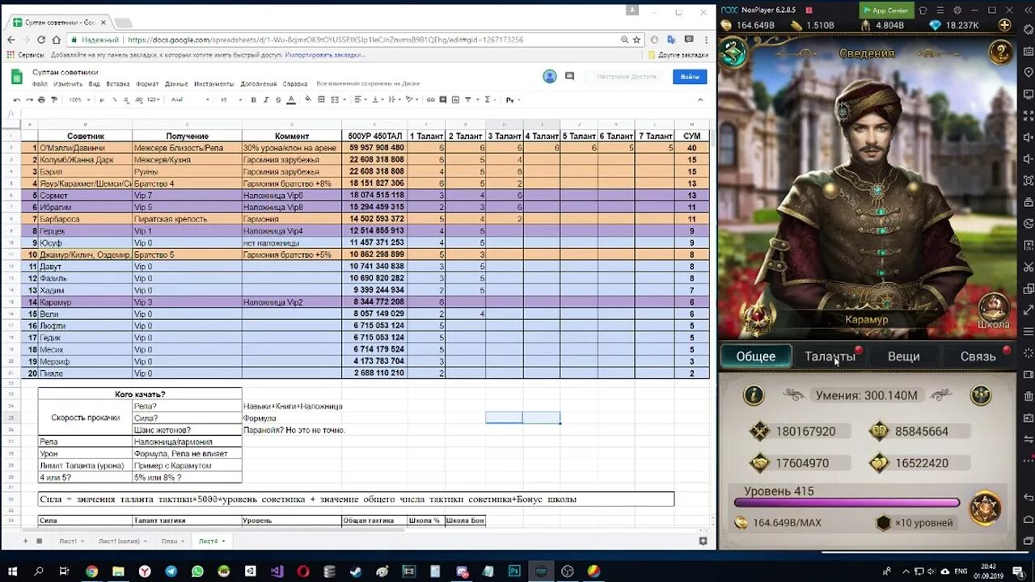Switch to the Лист1 sheet tab

click(71, 541)
